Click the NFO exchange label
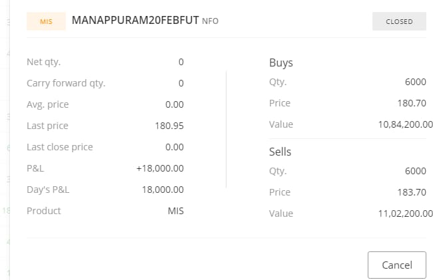The image size is (433, 280). coord(211,21)
